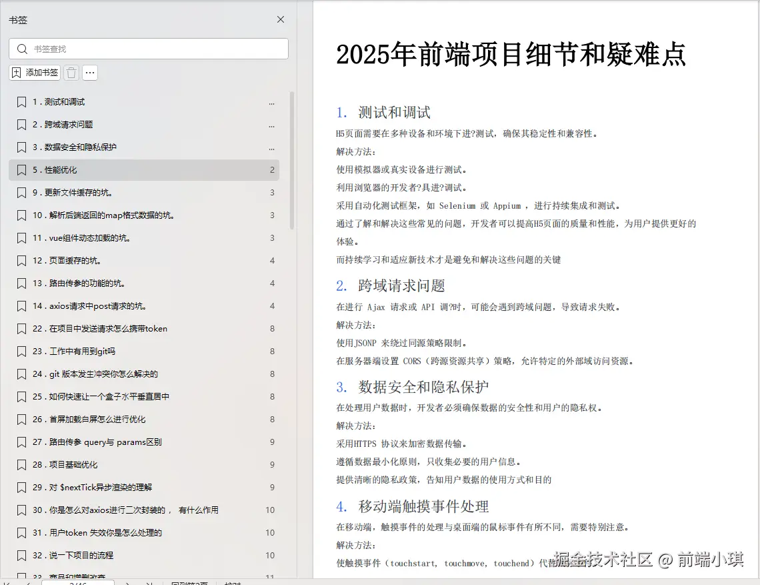Open bookmark 22. 在项目中发送请求怎么携带token
Viewport: 760px width, 585px height.
tap(144, 329)
